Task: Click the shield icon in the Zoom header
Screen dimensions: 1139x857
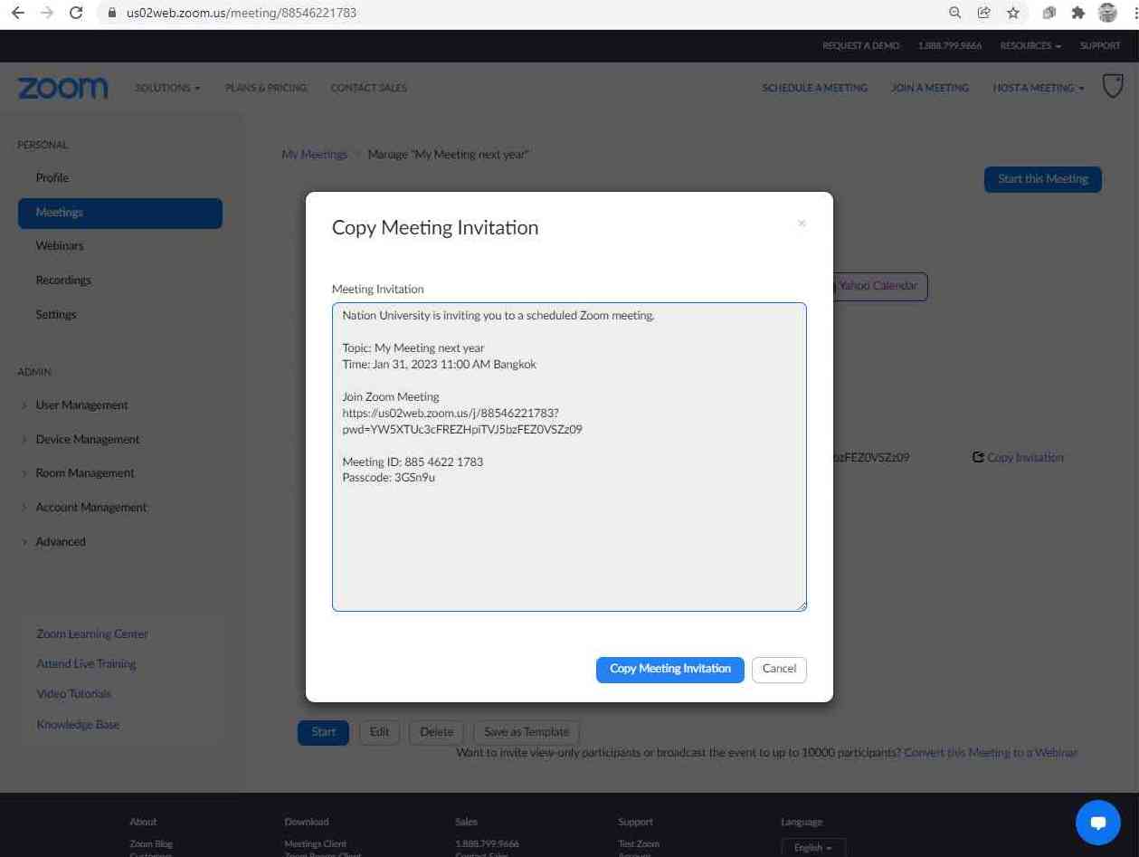Action: click(x=1113, y=87)
